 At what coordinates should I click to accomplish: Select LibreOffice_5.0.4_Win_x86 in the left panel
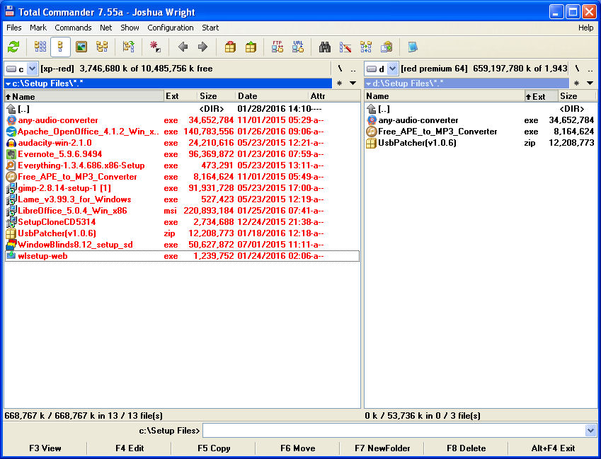(x=72, y=211)
